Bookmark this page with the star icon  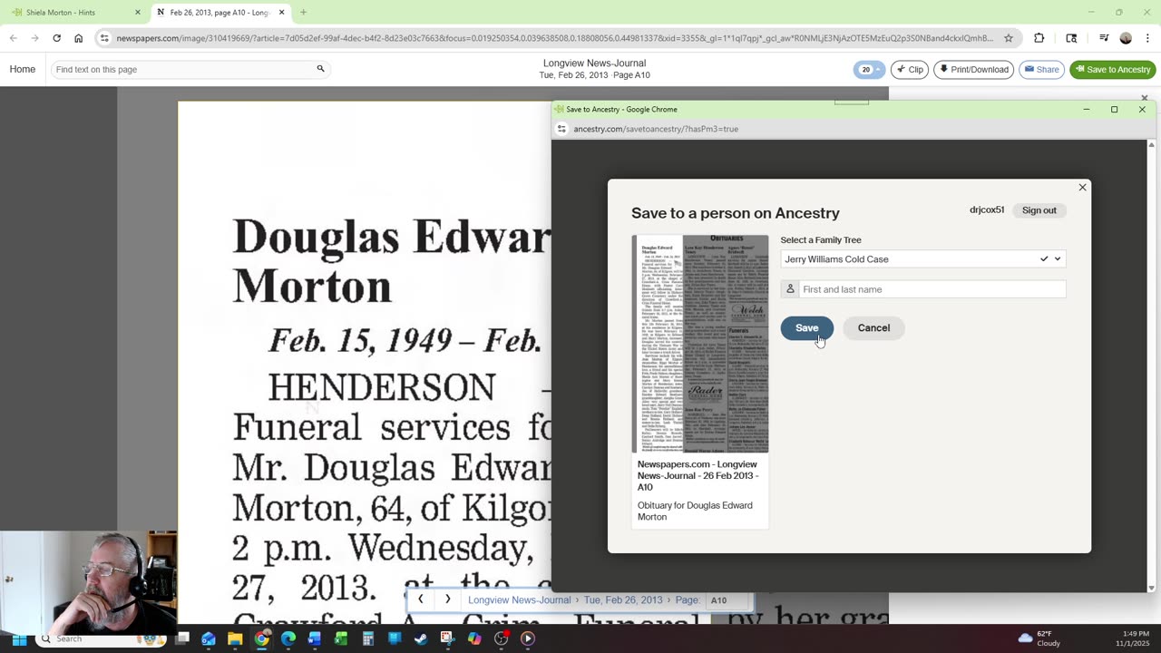click(1008, 38)
